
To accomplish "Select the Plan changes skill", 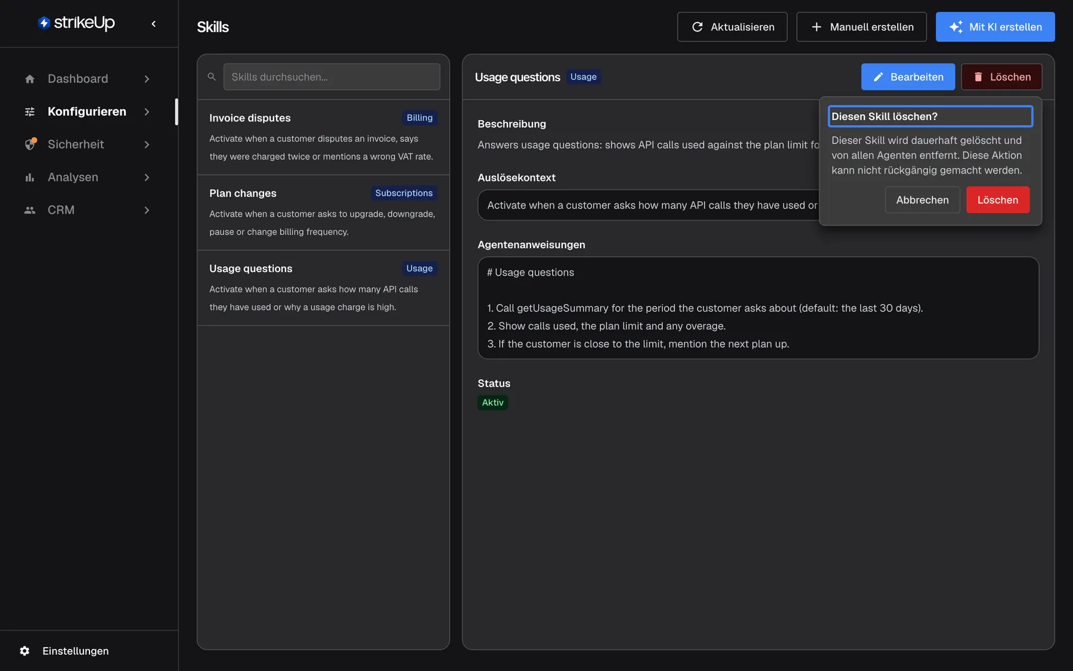I will (x=323, y=212).
